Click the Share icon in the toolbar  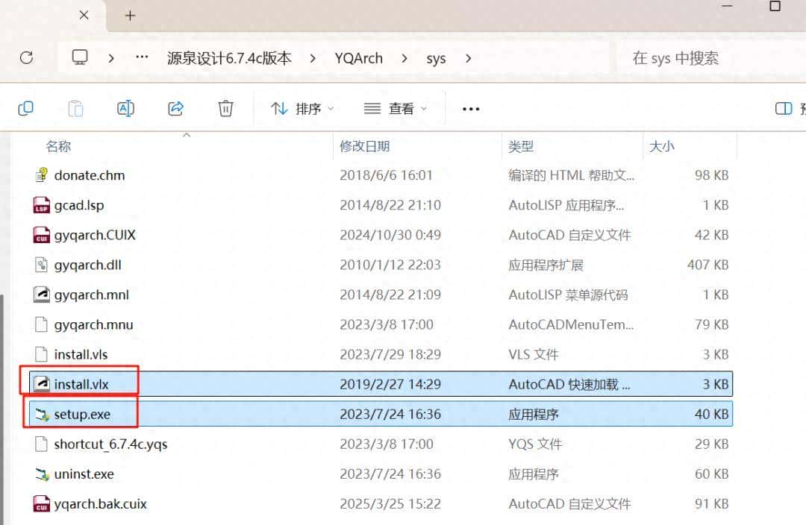pos(176,108)
